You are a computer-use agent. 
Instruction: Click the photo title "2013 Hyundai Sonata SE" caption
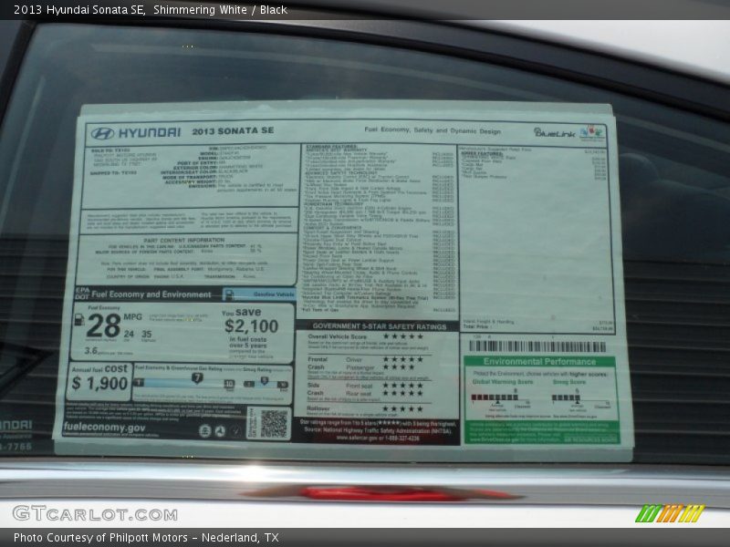[79, 10]
